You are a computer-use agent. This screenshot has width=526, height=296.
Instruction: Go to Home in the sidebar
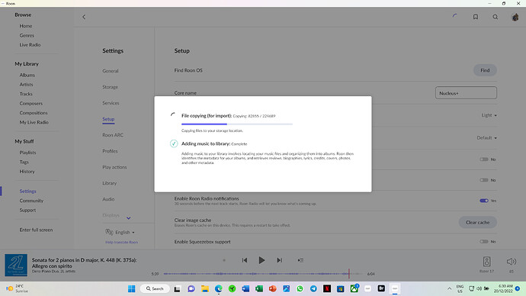tap(25, 26)
